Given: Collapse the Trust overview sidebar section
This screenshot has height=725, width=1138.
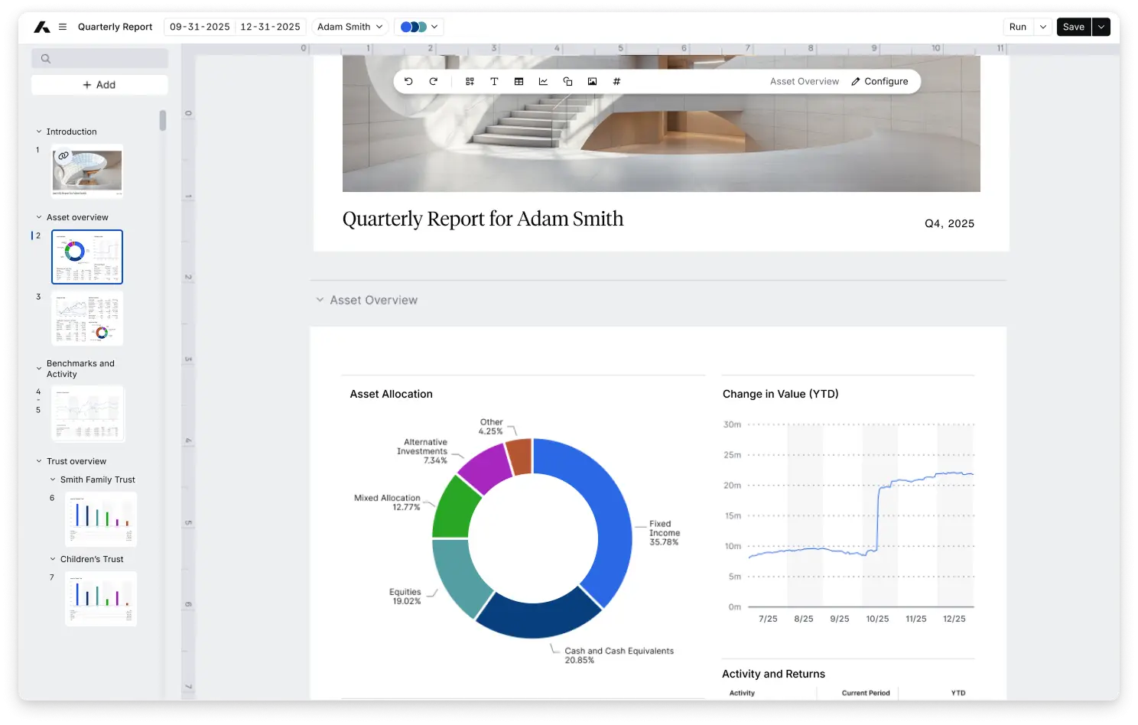Looking at the screenshot, I should click(39, 461).
